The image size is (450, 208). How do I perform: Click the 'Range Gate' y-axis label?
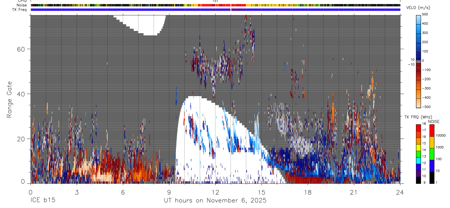pos(10,99)
